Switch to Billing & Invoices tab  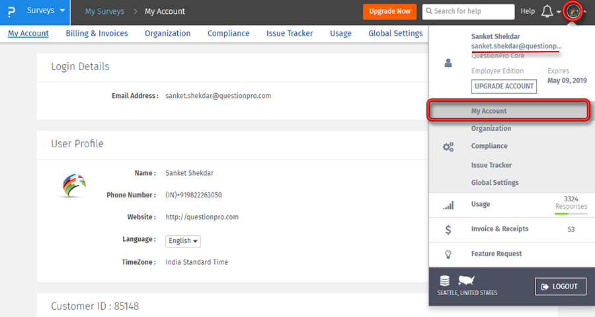97,34
